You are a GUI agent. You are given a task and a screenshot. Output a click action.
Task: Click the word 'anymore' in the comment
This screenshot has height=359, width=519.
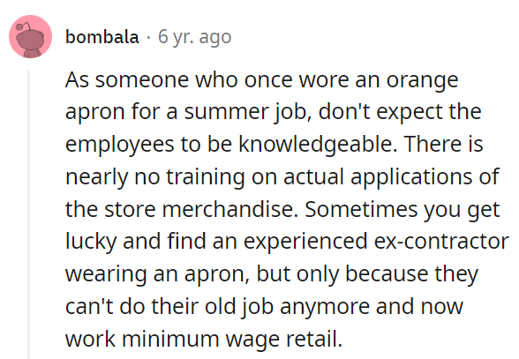click(325, 307)
